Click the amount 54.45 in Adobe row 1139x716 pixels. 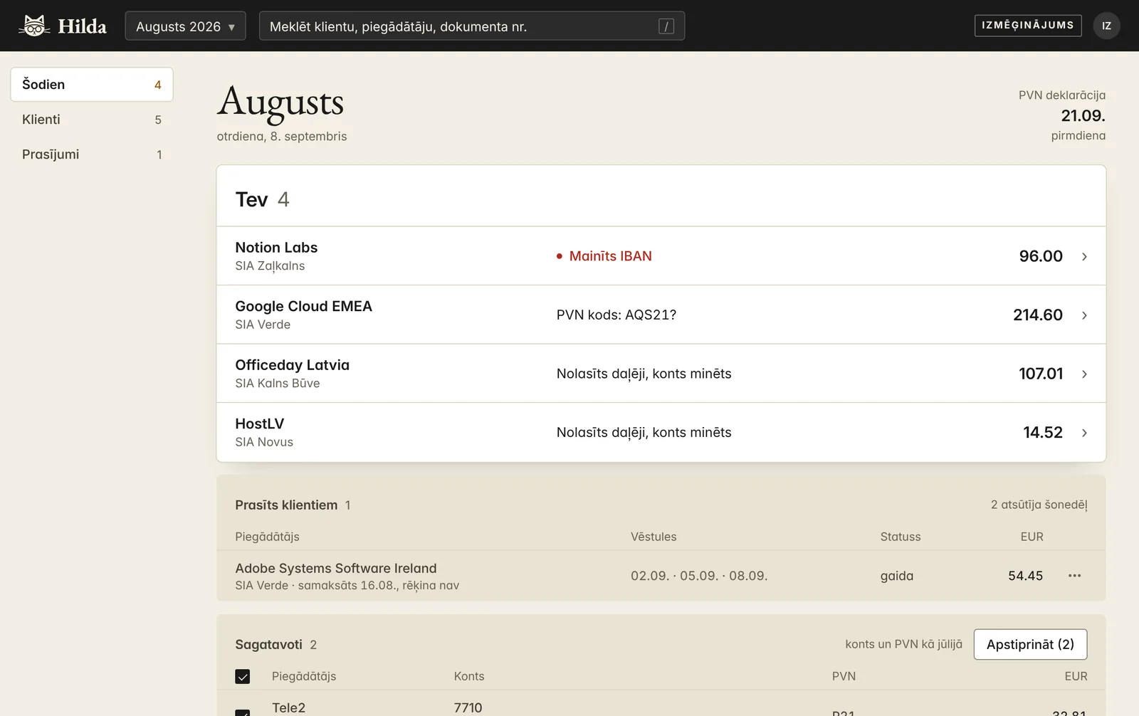(1025, 576)
